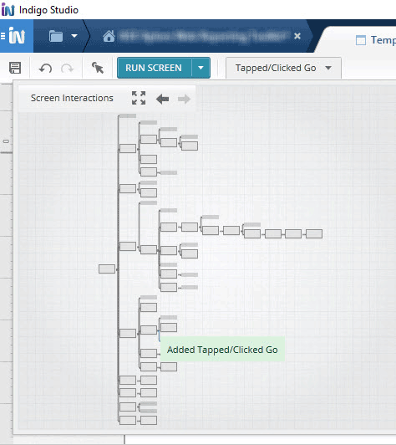Select the rightmost node in the long chain
396x445 pixels.
point(314,234)
